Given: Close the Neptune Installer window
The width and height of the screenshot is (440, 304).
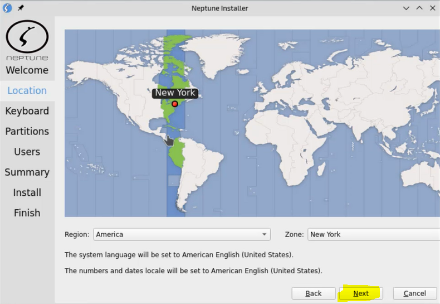Looking at the screenshot, I should coord(432,8).
